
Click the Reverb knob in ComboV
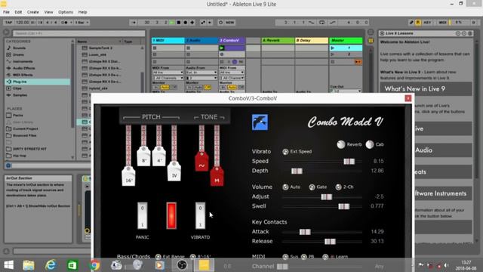coord(341,144)
